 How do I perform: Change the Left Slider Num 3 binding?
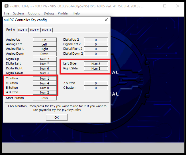pyautogui.click(x=96, y=64)
